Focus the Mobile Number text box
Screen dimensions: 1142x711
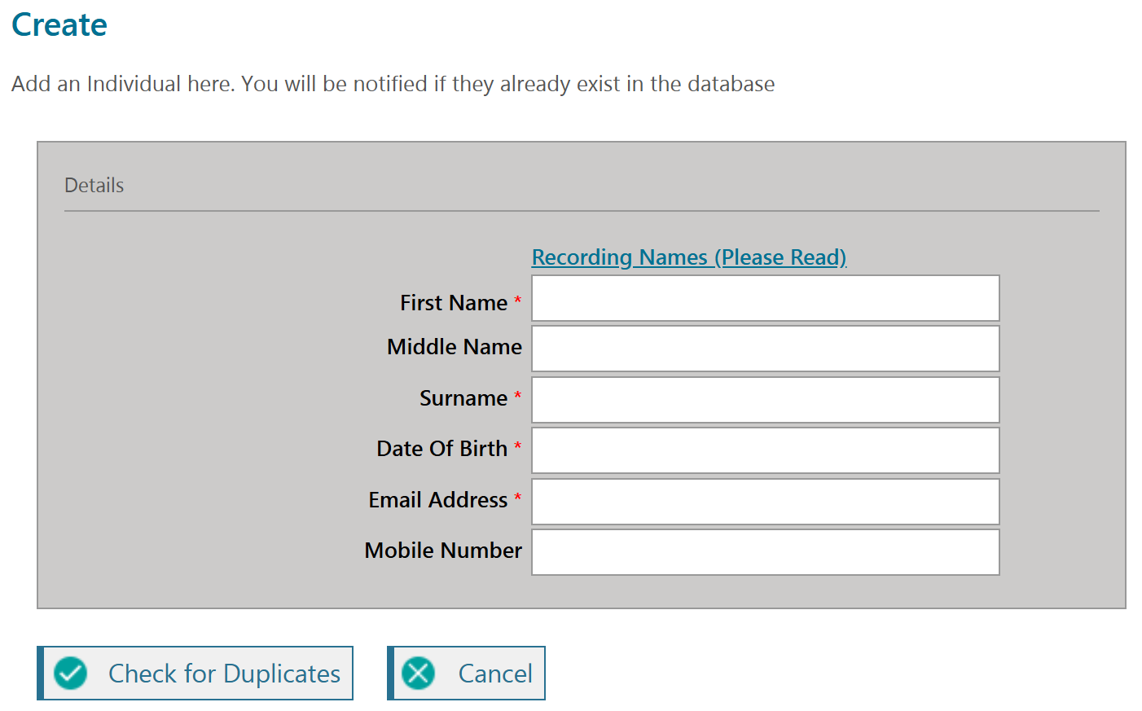765,552
